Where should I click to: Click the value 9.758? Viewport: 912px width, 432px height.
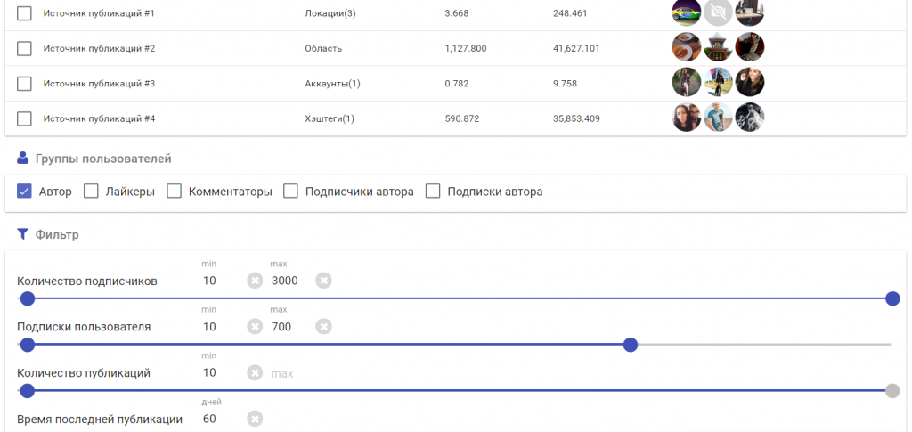click(x=565, y=84)
